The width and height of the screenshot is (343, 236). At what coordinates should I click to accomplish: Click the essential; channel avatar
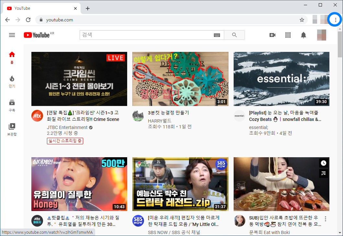pyautogui.click(x=239, y=116)
